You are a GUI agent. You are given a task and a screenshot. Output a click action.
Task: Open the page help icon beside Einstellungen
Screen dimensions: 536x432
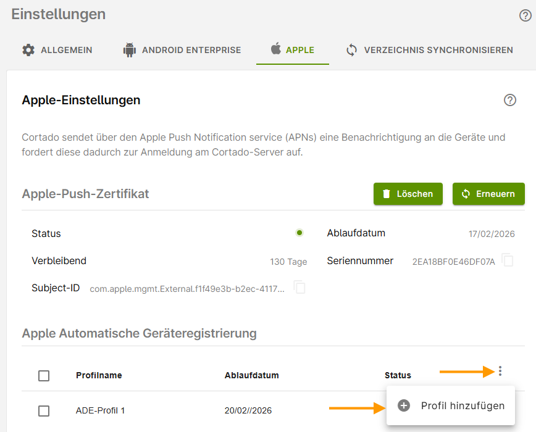[525, 15]
